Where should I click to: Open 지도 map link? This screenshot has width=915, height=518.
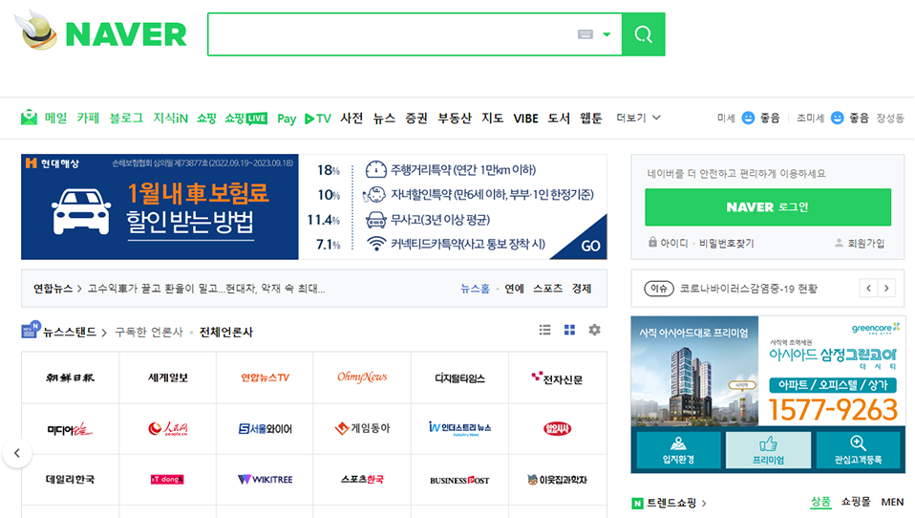click(x=493, y=118)
